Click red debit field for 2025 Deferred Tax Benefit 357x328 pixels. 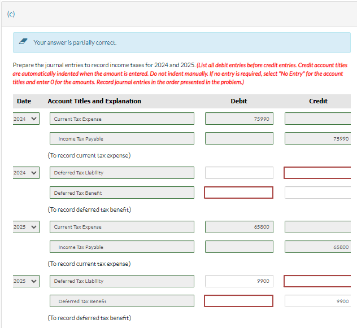[238, 301]
